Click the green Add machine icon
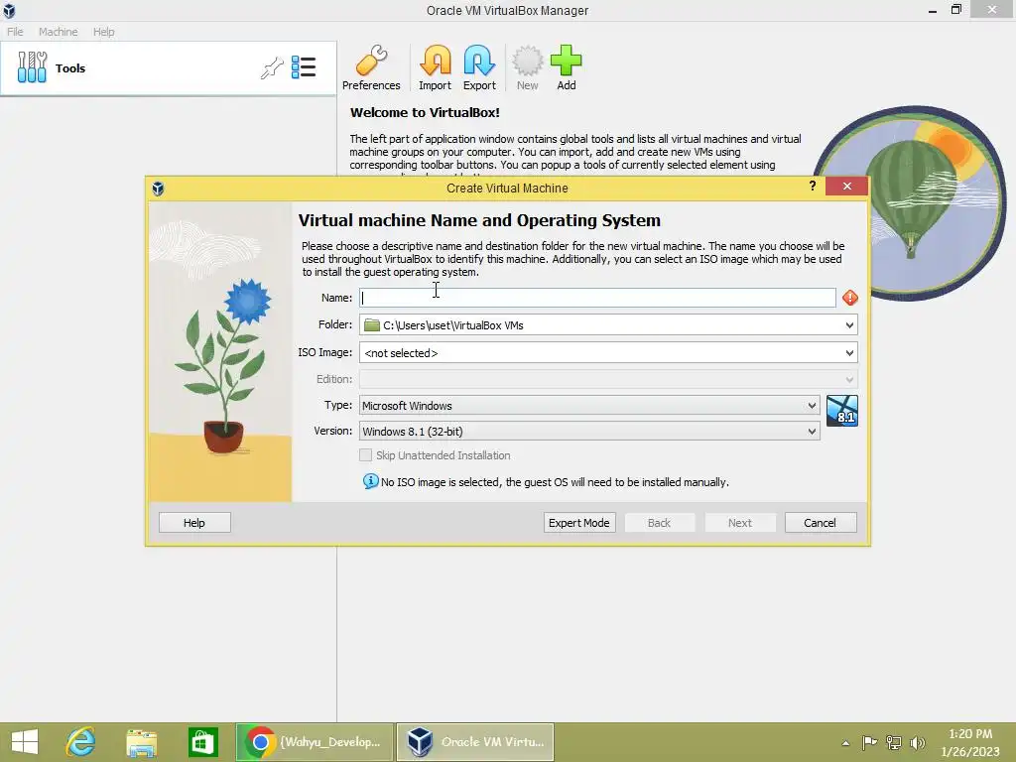The width and height of the screenshot is (1016, 762). (x=567, y=68)
